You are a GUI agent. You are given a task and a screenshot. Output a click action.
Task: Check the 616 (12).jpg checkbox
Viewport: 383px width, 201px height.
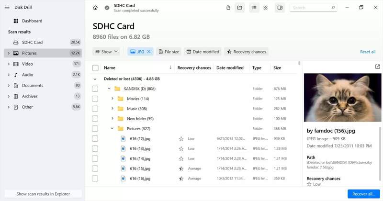point(95,139)
